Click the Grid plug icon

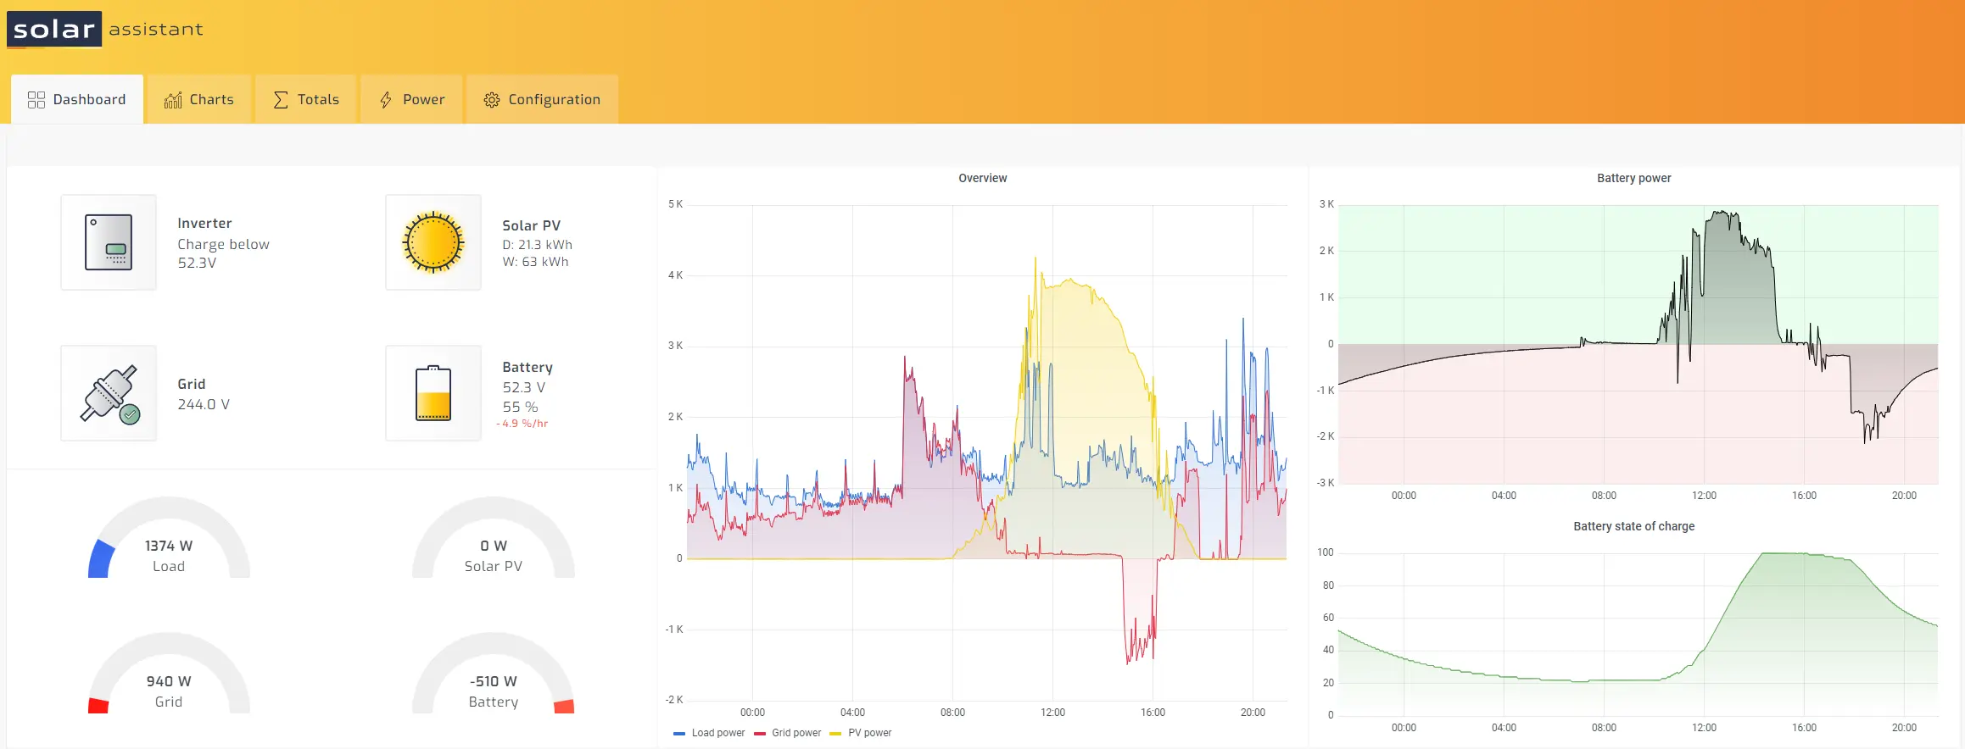(109, 393)
